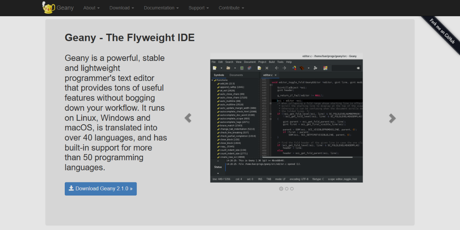Click the Geany teapot logo icon
The width and height of the screenshot is (460, 230).
(49, 8)
